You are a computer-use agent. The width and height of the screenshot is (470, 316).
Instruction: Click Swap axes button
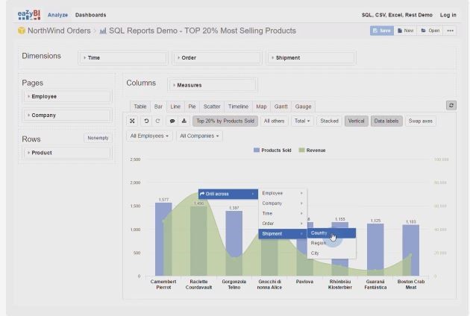pyautogui.click(x=420, y=121)
